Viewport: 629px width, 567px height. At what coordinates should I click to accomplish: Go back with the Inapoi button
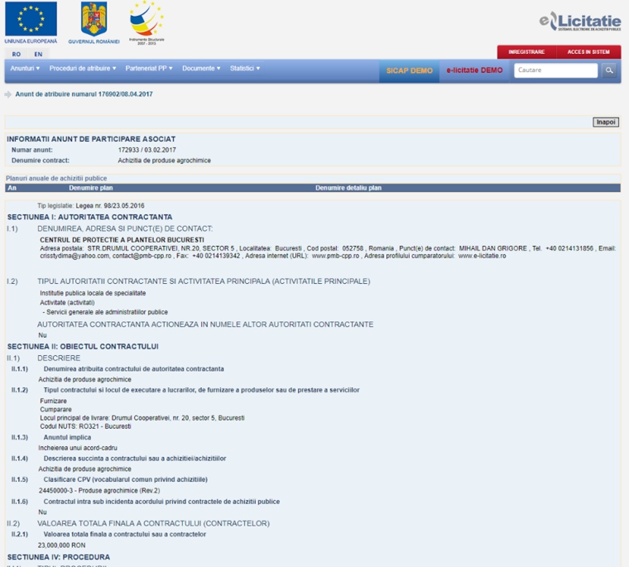(x=606, y=122)
